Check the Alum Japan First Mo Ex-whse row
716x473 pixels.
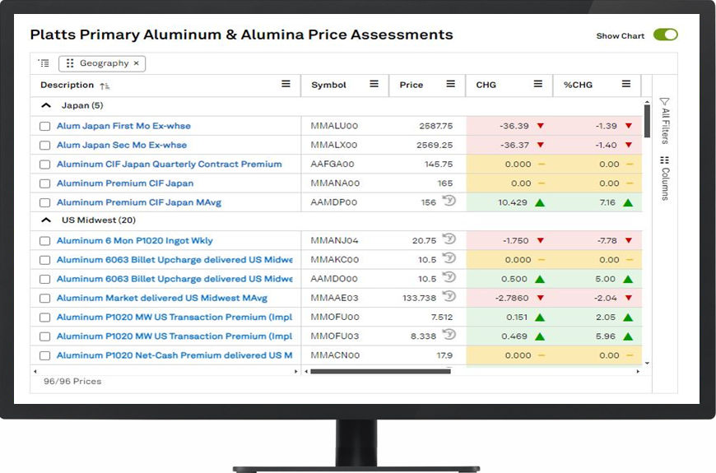coord(44,126)
